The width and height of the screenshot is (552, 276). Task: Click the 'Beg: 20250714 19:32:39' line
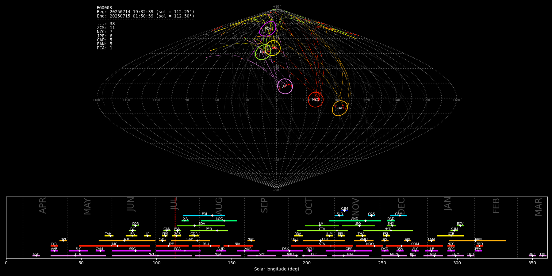[x=146, y=12]
